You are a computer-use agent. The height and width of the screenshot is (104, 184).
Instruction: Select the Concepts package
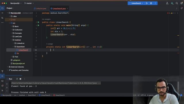tap(18, 33)
